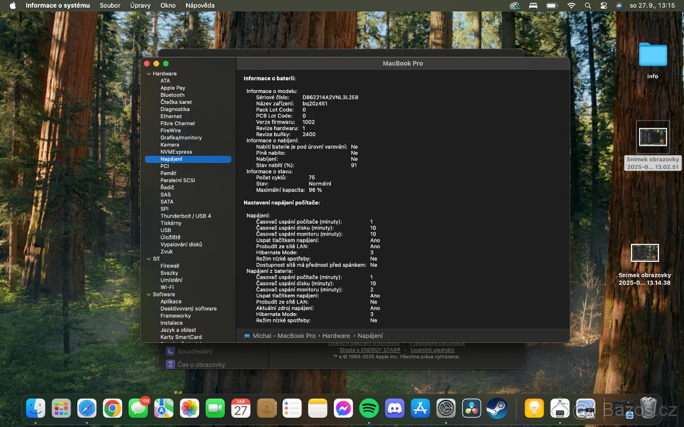This screenshot has height=427, width=684.
Task: Collapse the Software section in the sidebar
Action: point(149,294)
